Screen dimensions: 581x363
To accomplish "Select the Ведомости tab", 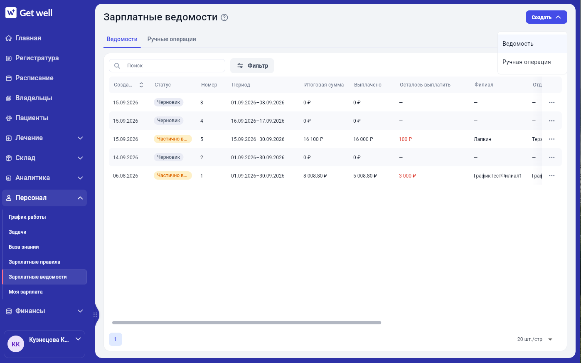I will 122,39.
